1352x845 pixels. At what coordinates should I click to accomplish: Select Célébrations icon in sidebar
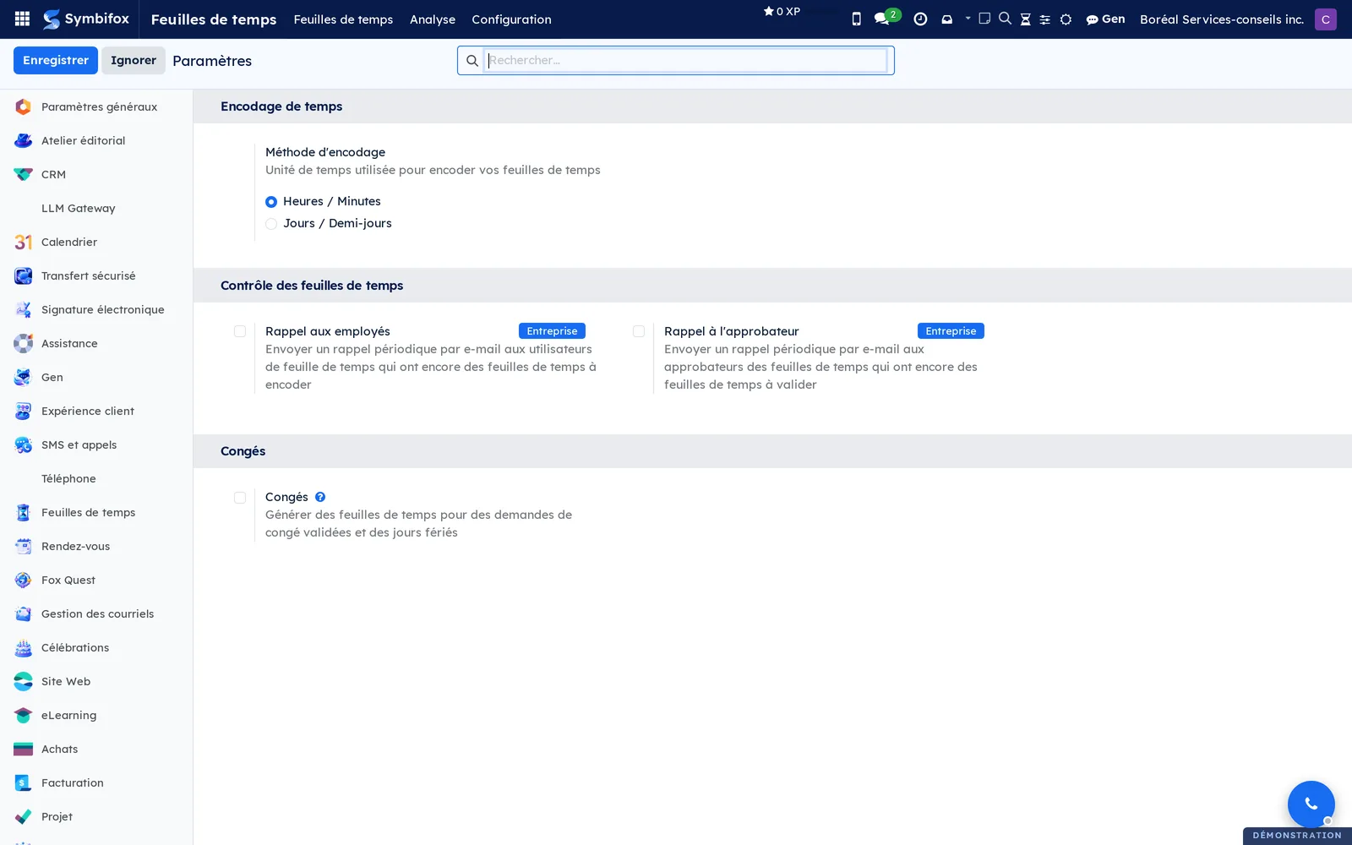pyautogui.click(x=23, y=647)
